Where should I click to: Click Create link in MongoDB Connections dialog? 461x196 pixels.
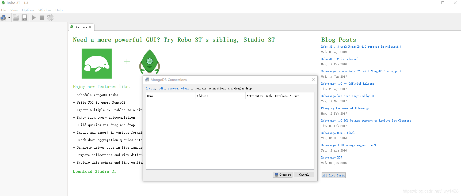click(151, 89)
